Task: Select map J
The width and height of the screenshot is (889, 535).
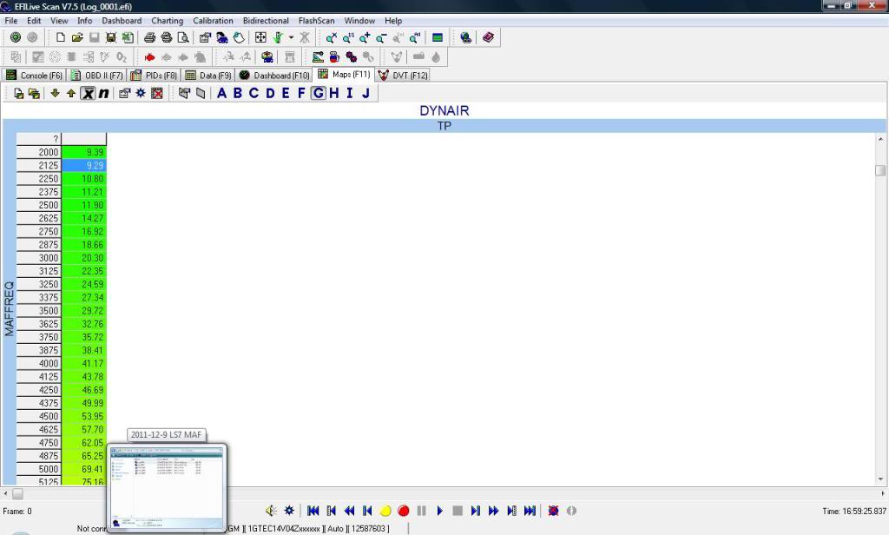Action: click(365, 93)
